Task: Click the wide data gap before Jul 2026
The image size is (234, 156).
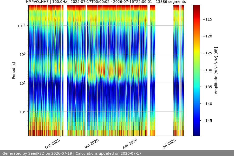Action: coord(164,70)
